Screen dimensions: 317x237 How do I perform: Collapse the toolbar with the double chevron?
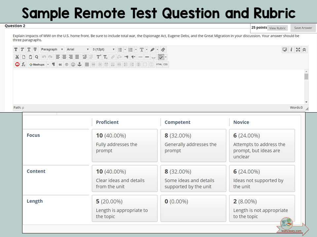(304, 49)
